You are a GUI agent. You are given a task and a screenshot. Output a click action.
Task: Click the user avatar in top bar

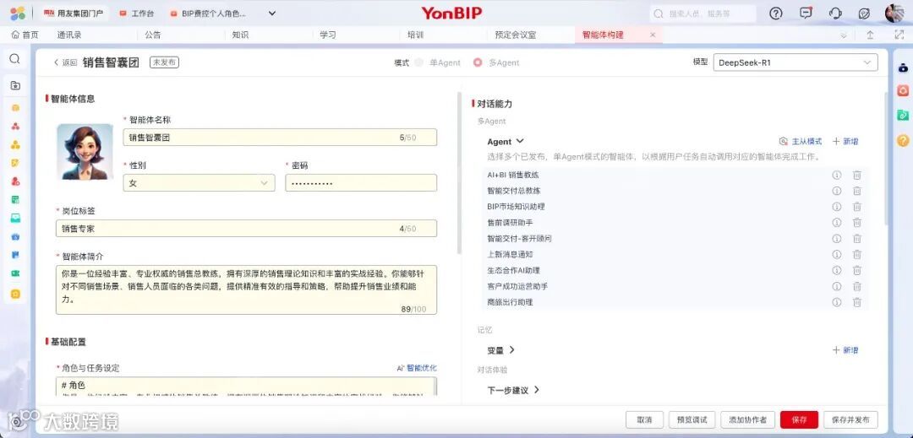coord(894,14)
